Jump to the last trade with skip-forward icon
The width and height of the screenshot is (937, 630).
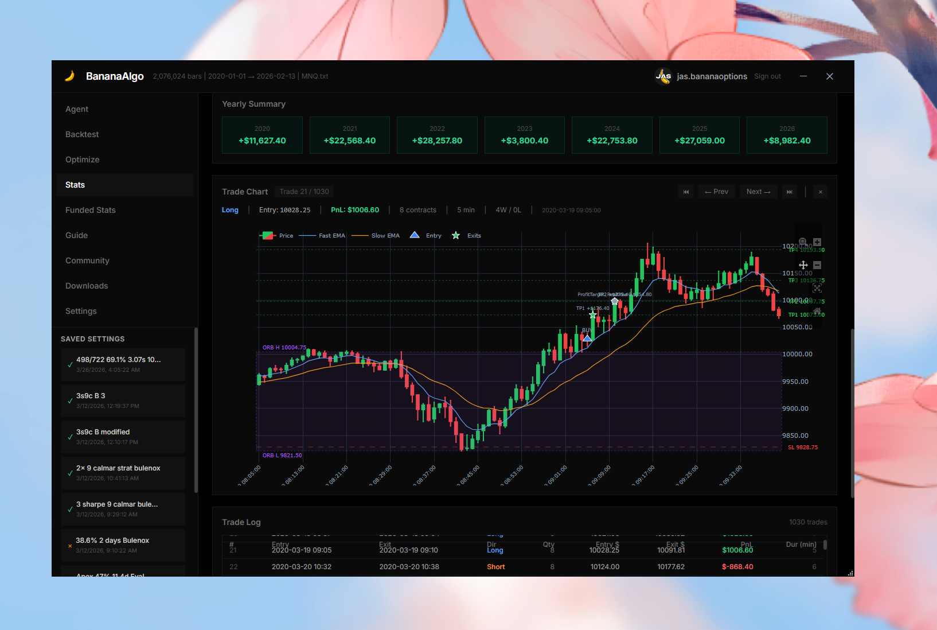790,192
